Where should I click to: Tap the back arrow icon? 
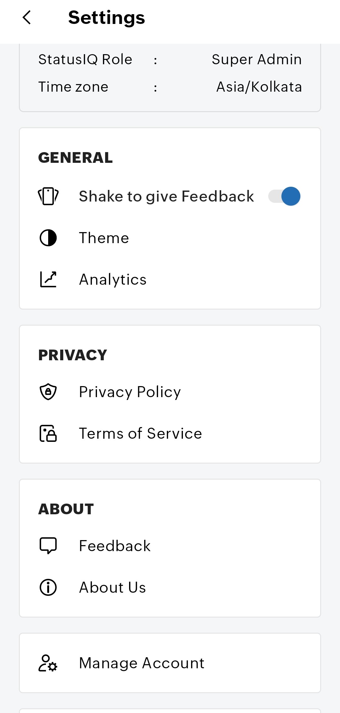pyautogui.click(x=27, y=17)
